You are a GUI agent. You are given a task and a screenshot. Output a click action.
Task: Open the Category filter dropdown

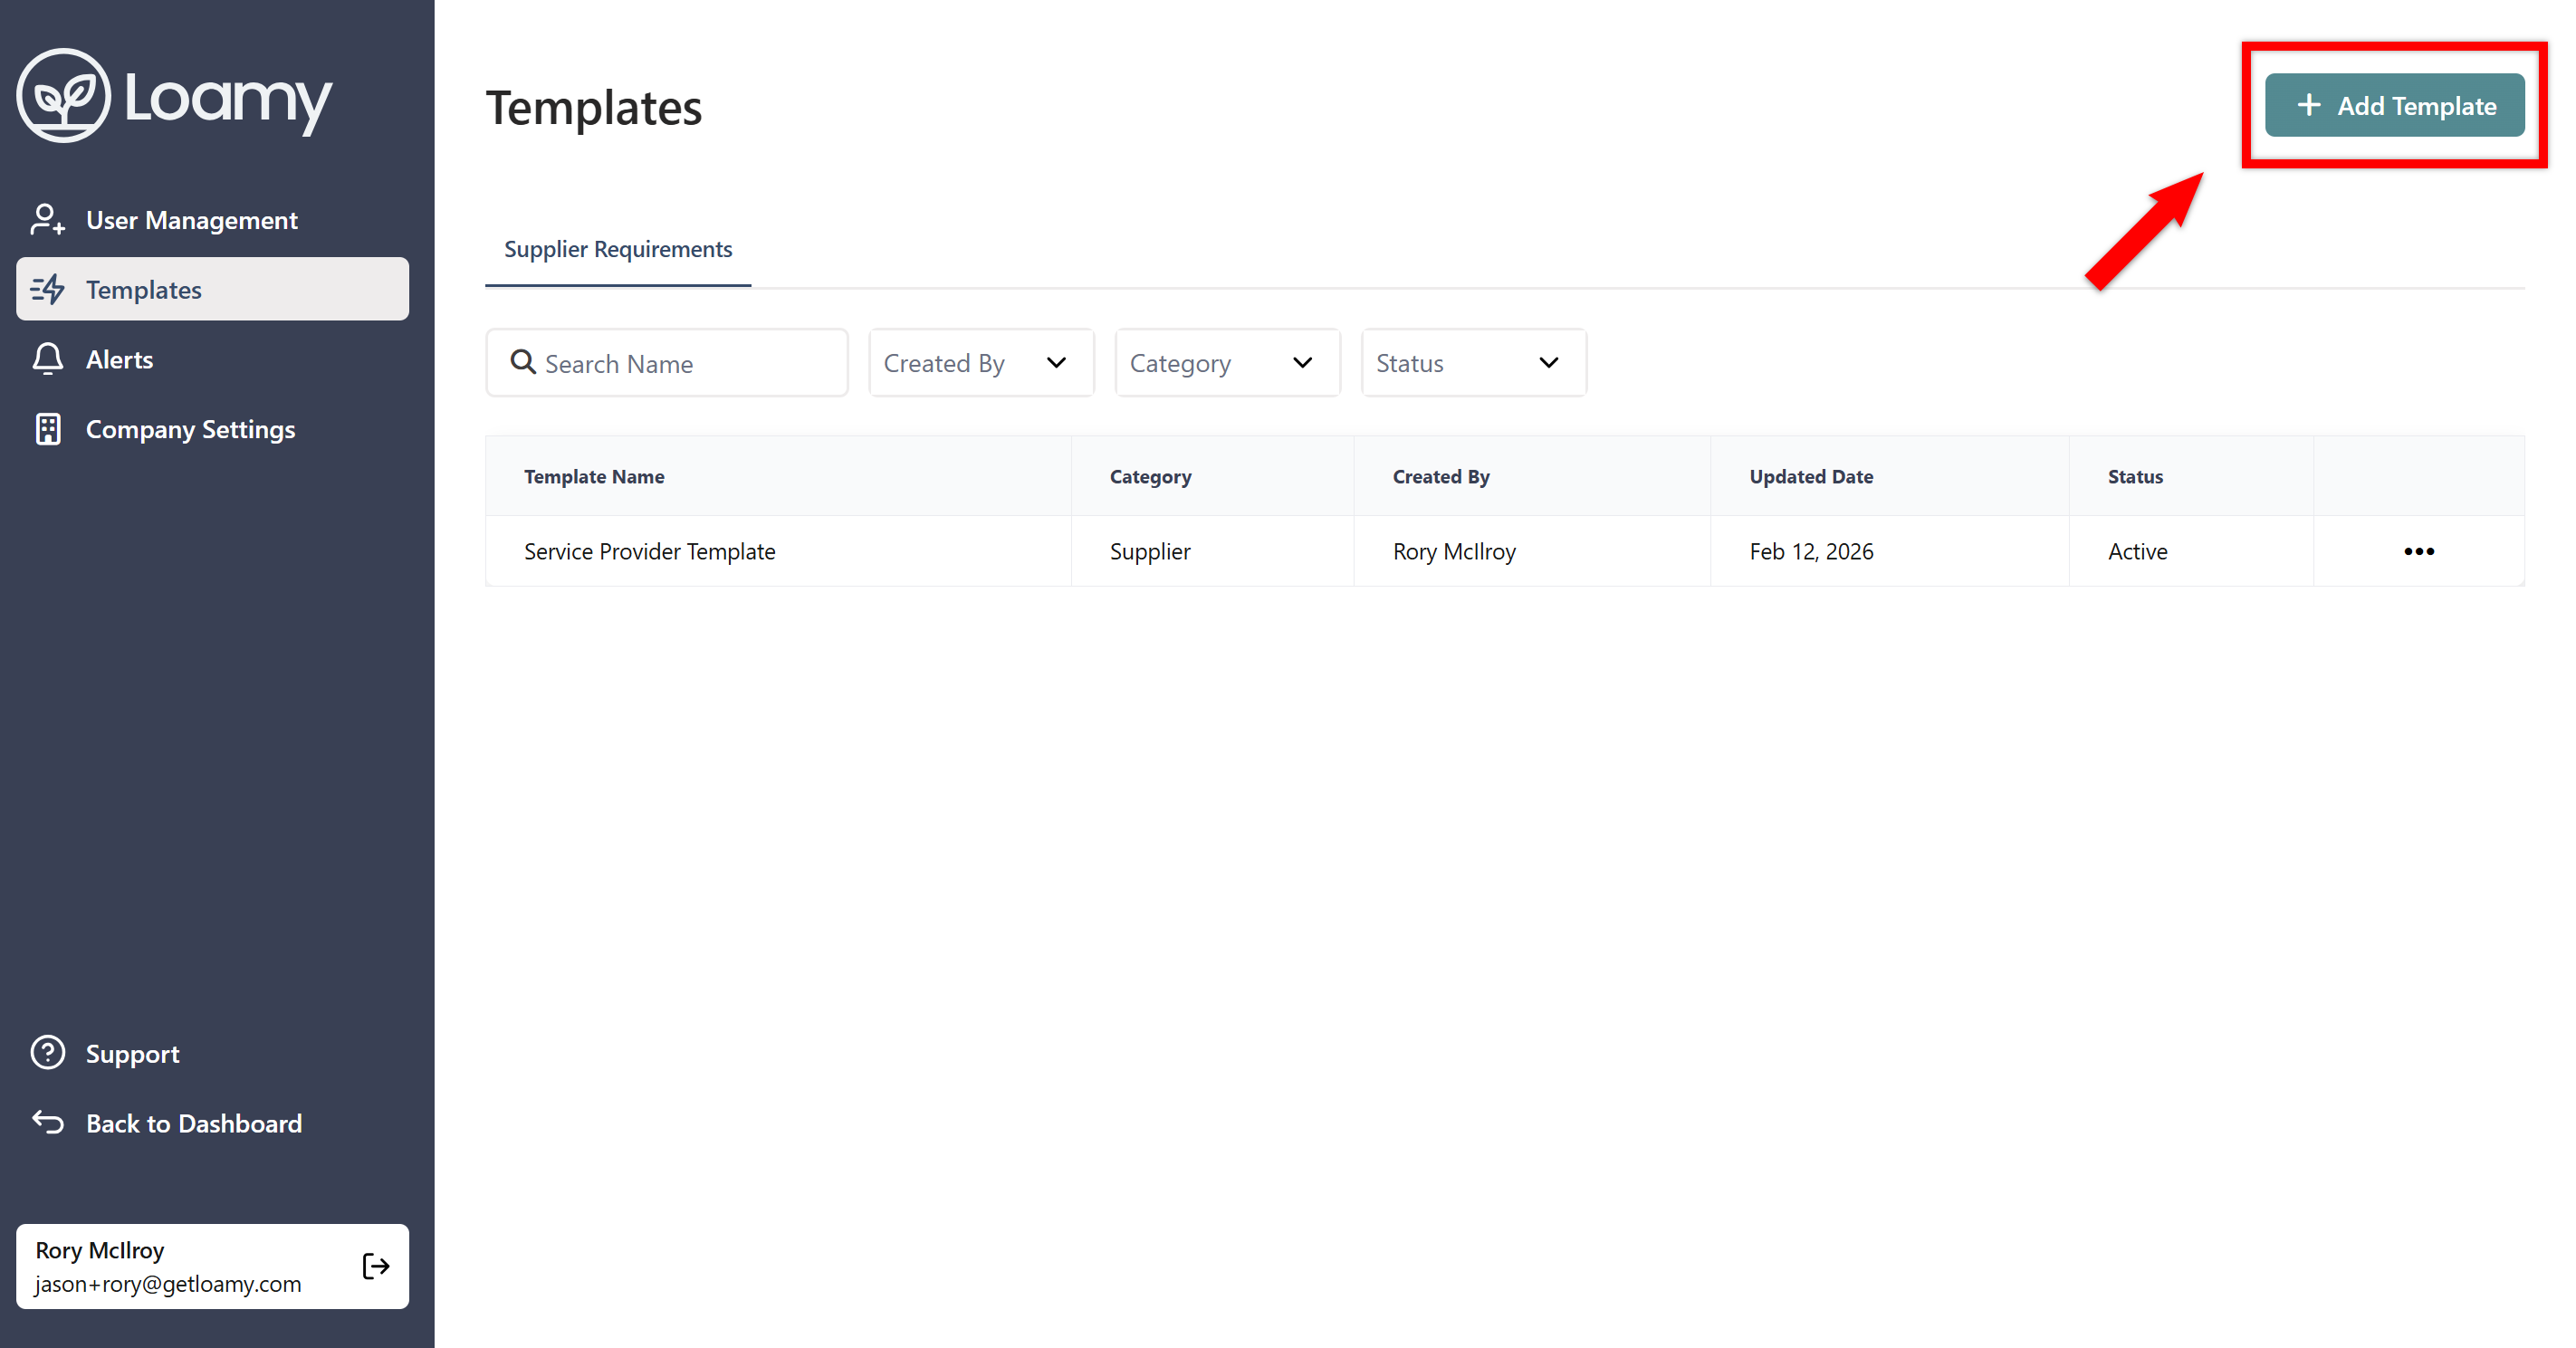tap(1226, 363)
